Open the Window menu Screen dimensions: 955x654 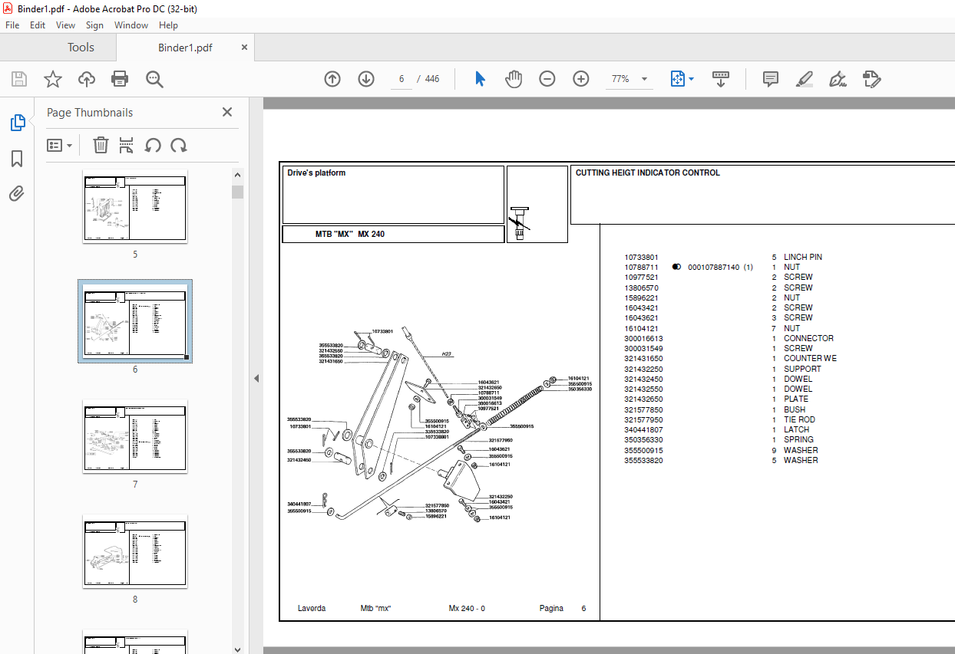[x=131, y=25]
